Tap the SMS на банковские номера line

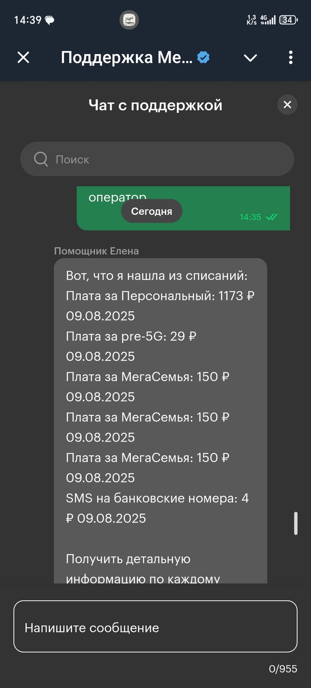pyautogui.click(x=157, y=498)
